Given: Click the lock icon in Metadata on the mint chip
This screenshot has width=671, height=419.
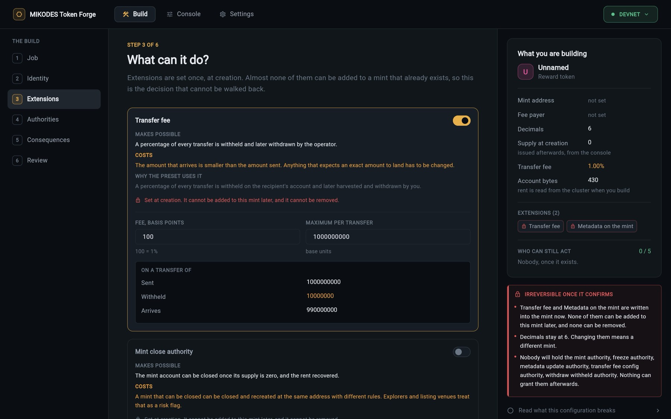Looking at the screenshot, I should 573,226.
